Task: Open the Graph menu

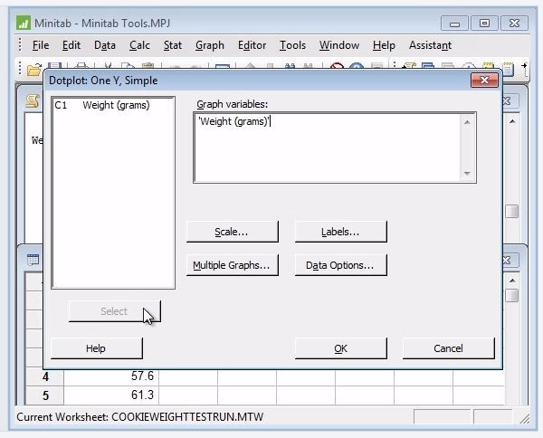Action: [x=210, y=45]
